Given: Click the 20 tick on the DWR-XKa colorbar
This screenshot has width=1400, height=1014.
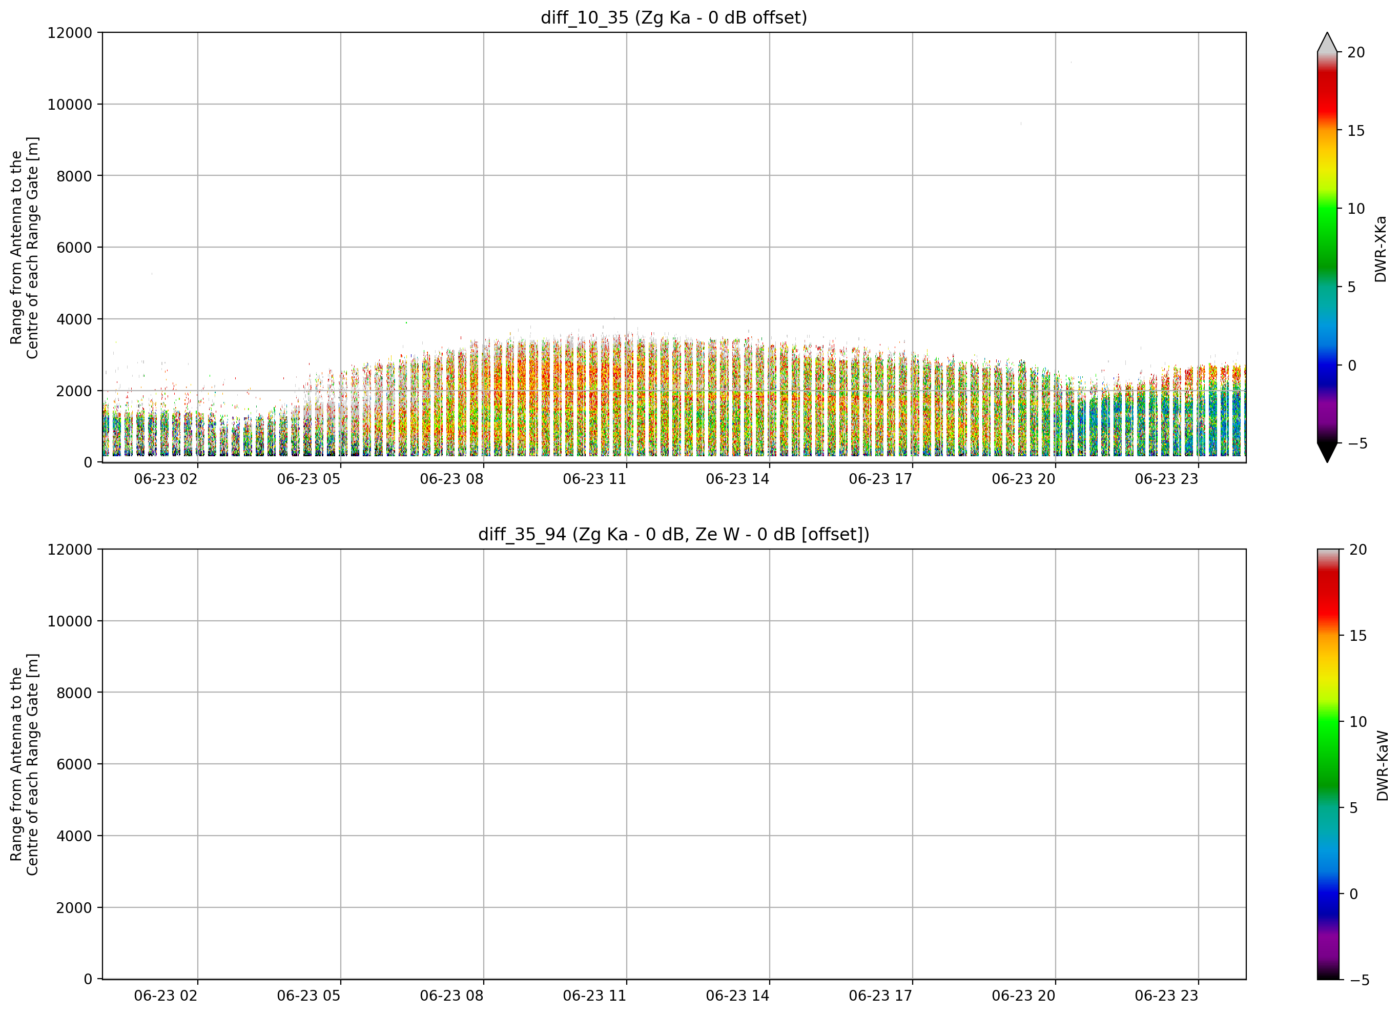Looking at the screenshot, I should pyautogui.click(x=1356, y=52).
